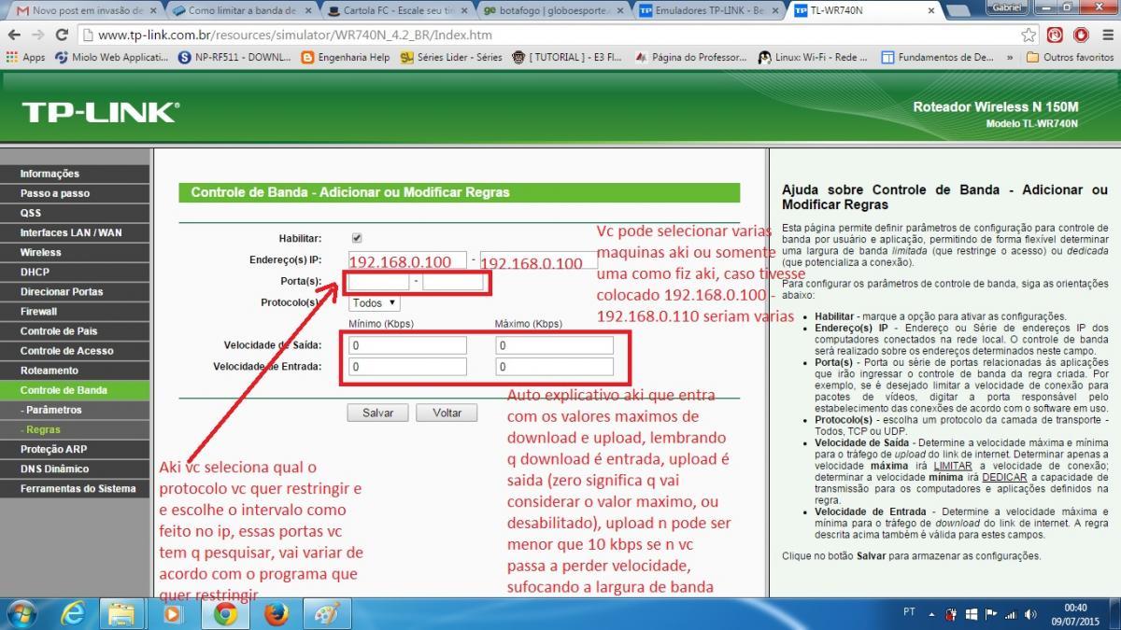Open DHCP menu item
The image size is (1121, 630).
click(75, 272)
